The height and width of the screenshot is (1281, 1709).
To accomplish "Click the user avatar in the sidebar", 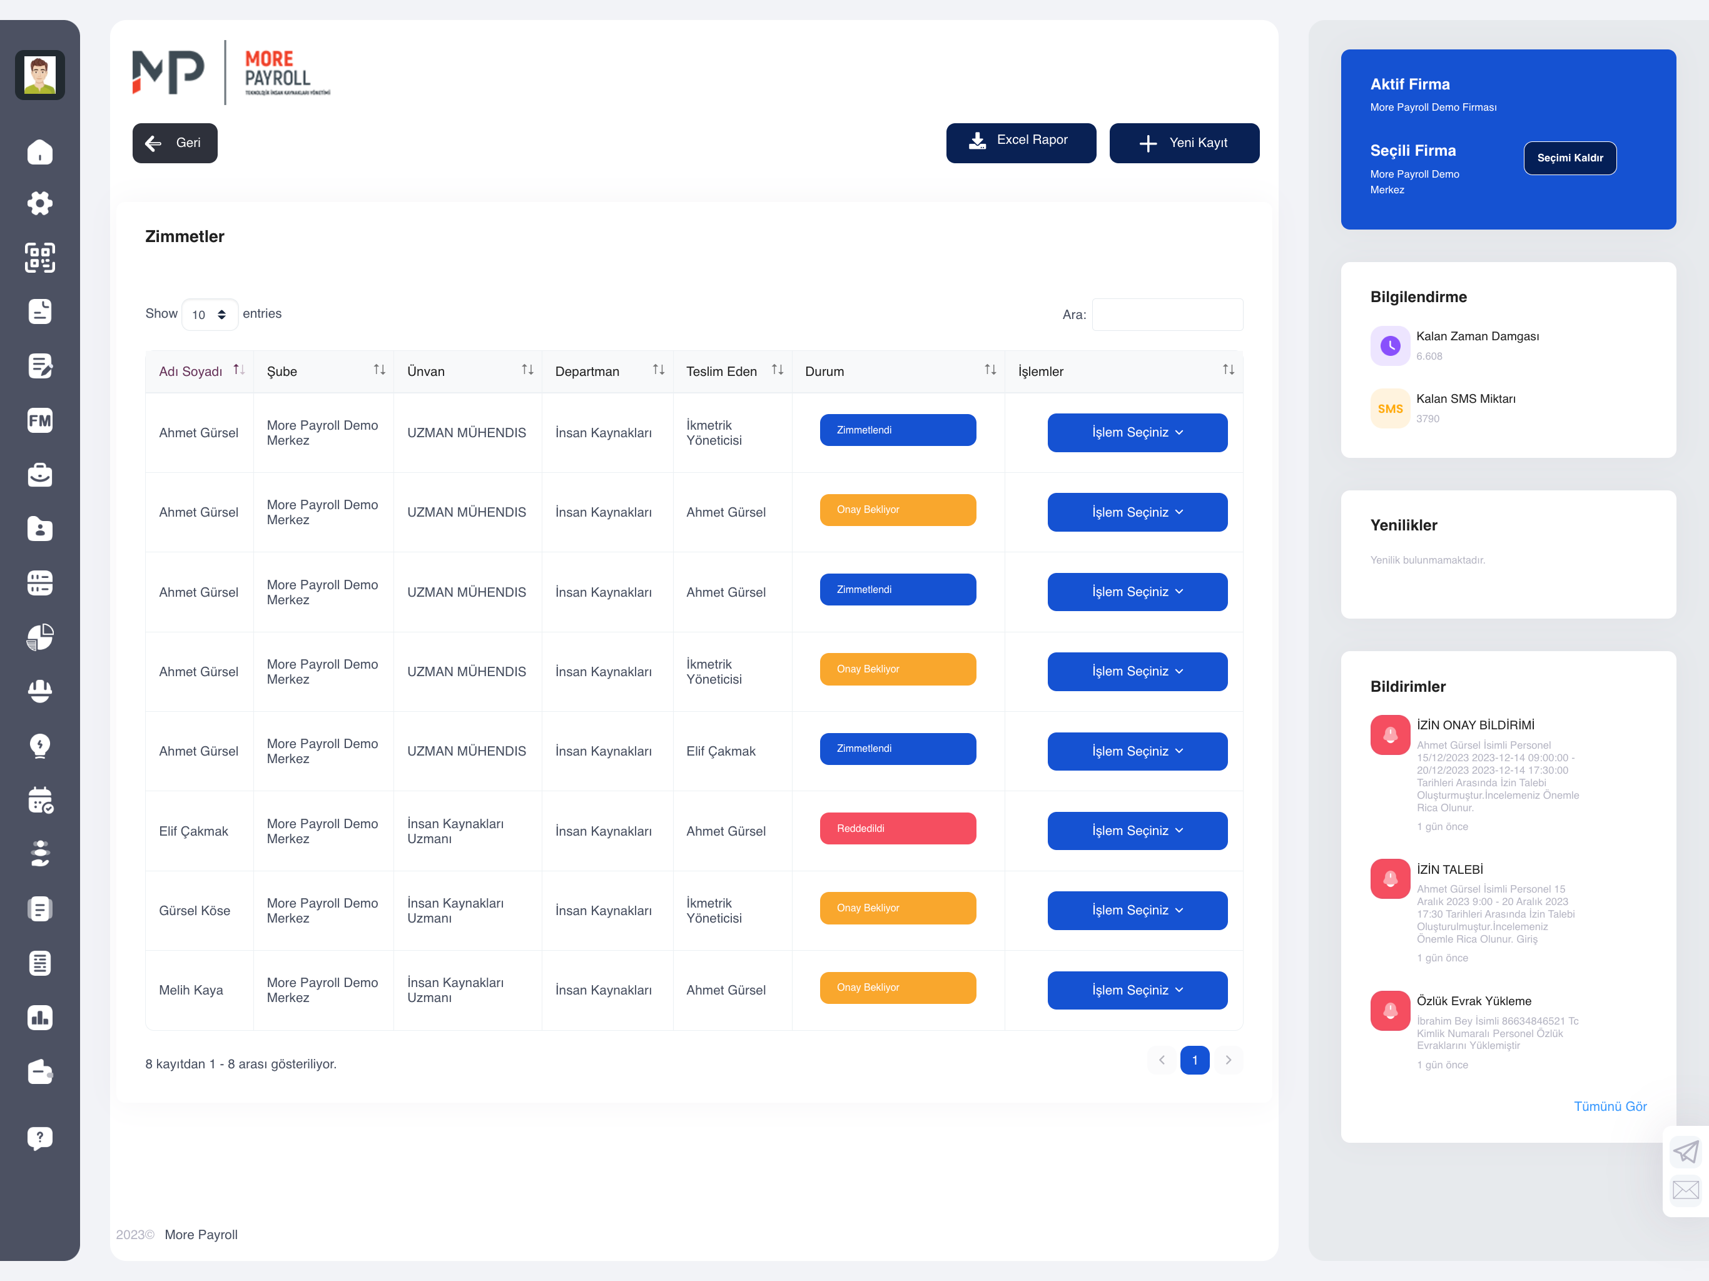I will 40,75.
